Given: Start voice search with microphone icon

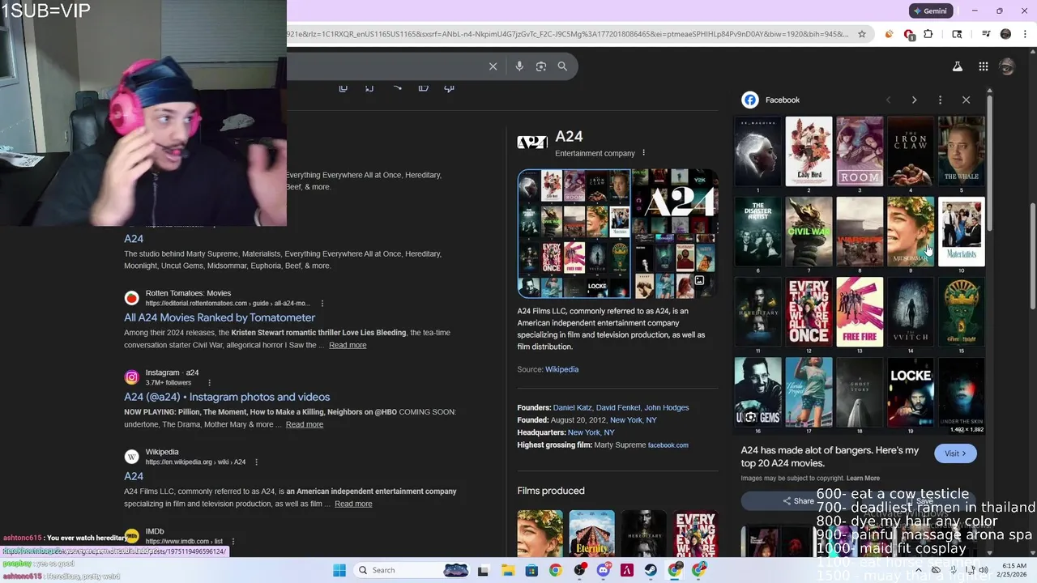Looking at the screenshot, I should click(519, 66).
